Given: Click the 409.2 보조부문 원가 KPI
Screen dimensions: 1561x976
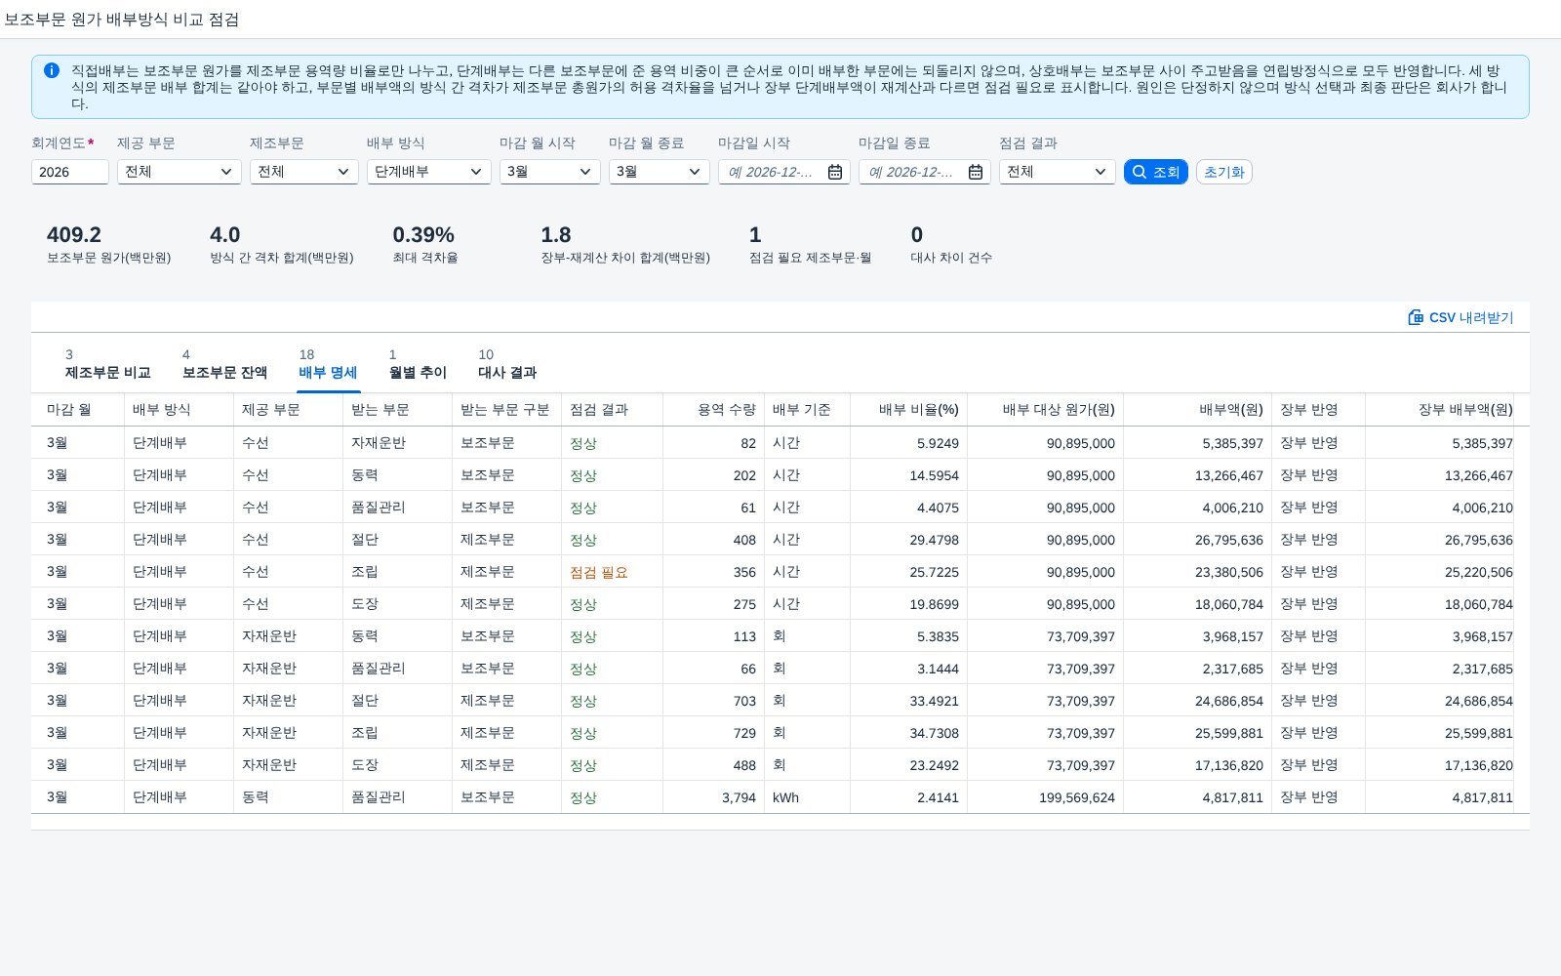Looking at the screenshot, I should (x=109, y=244).
